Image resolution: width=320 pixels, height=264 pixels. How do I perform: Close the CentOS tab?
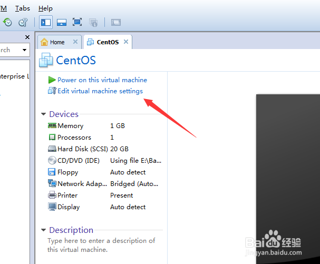[126, 42]
